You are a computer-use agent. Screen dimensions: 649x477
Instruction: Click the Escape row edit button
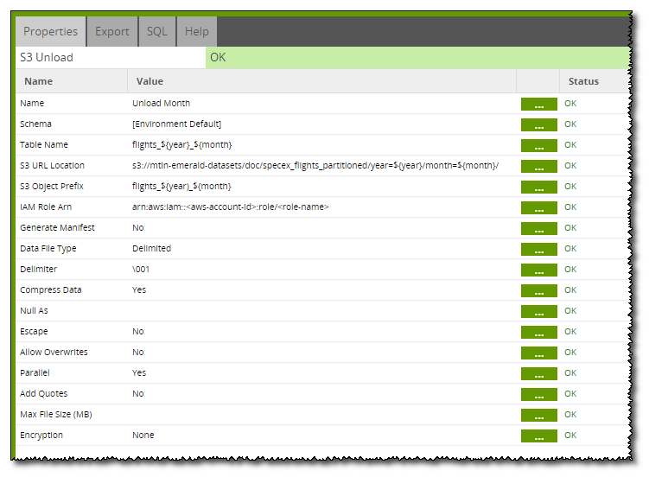[539, 332]
